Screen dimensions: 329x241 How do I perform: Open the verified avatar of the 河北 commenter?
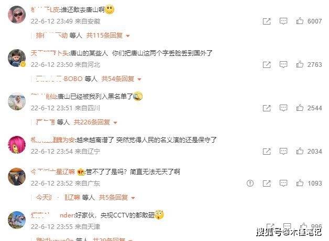pyautogui.click(x=17, y=58)
